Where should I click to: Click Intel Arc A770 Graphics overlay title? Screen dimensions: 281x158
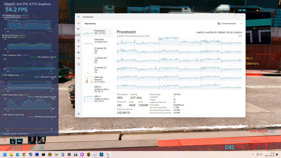coord(27,4)
